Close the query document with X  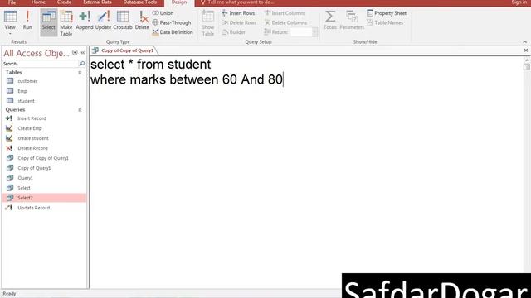coord(525,50)
